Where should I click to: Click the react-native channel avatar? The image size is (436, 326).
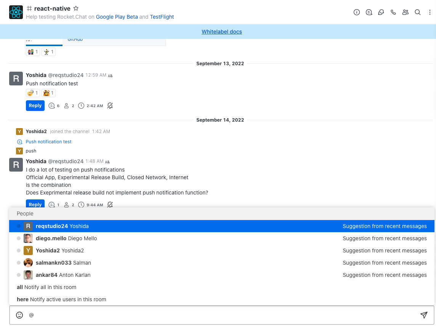[x=16, y=12]
